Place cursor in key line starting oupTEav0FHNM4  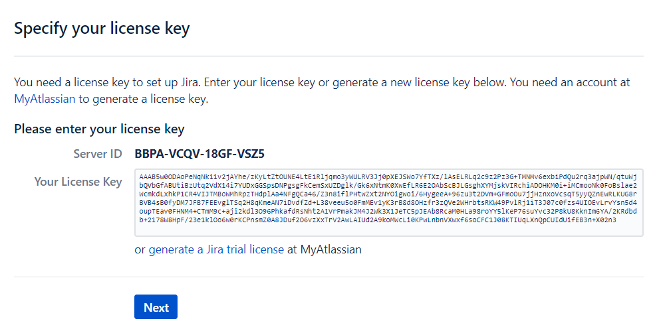(x=388, y=212)
